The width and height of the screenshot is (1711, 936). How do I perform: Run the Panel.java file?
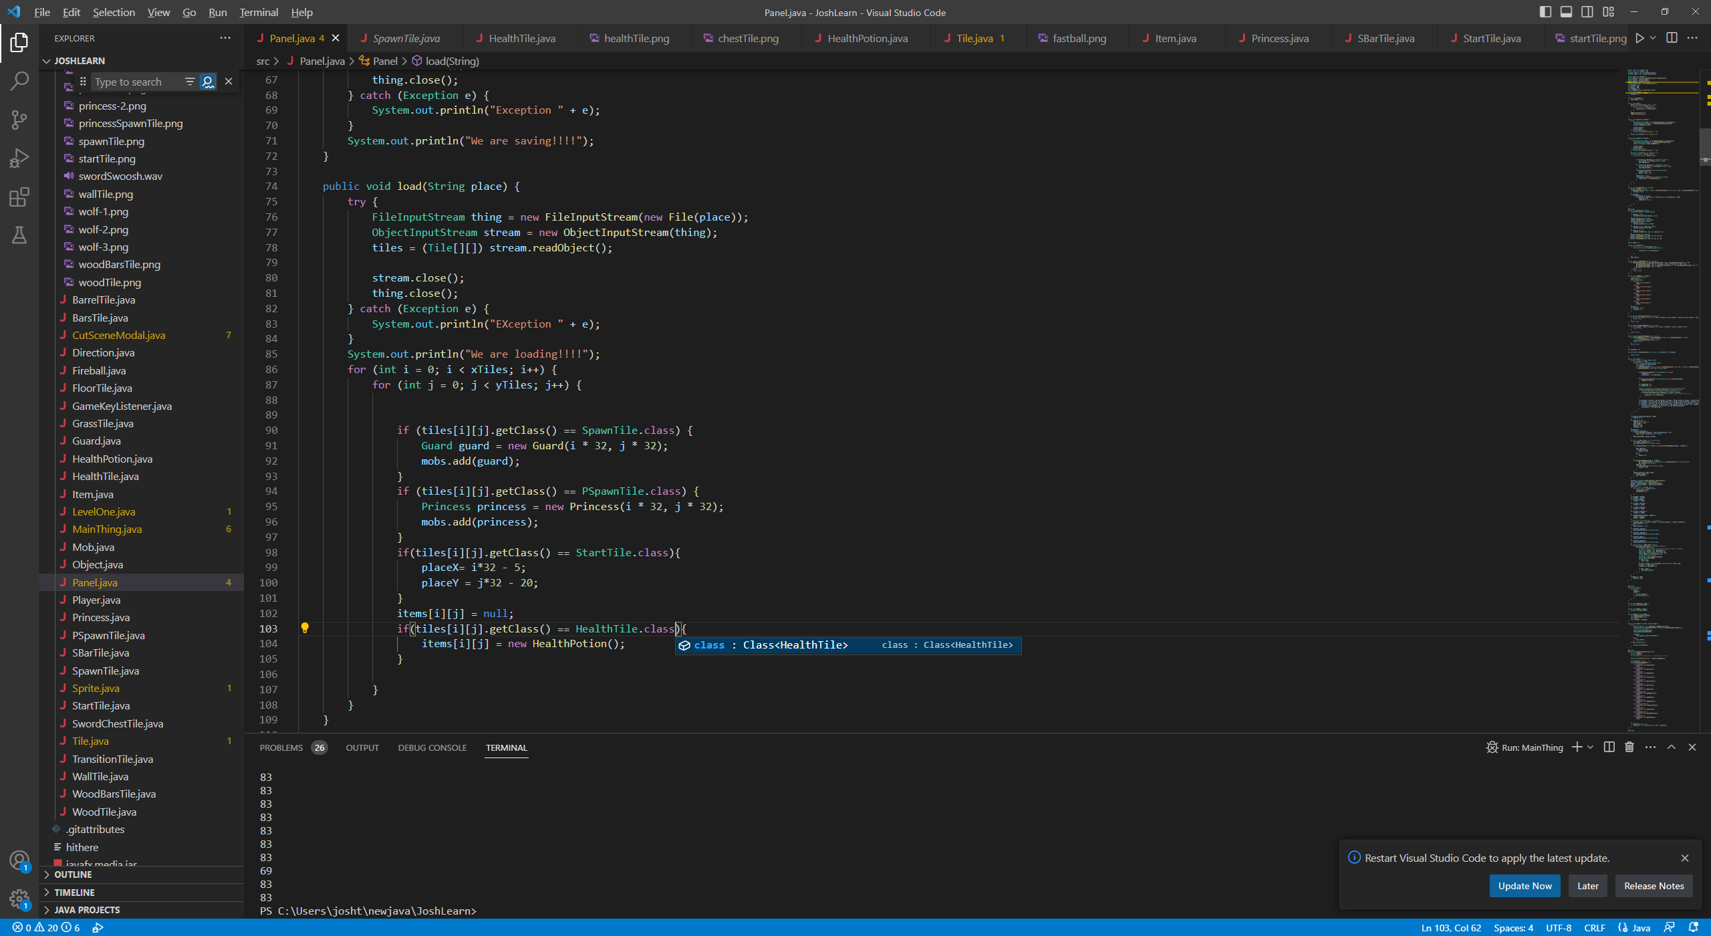pos(1639,38)
